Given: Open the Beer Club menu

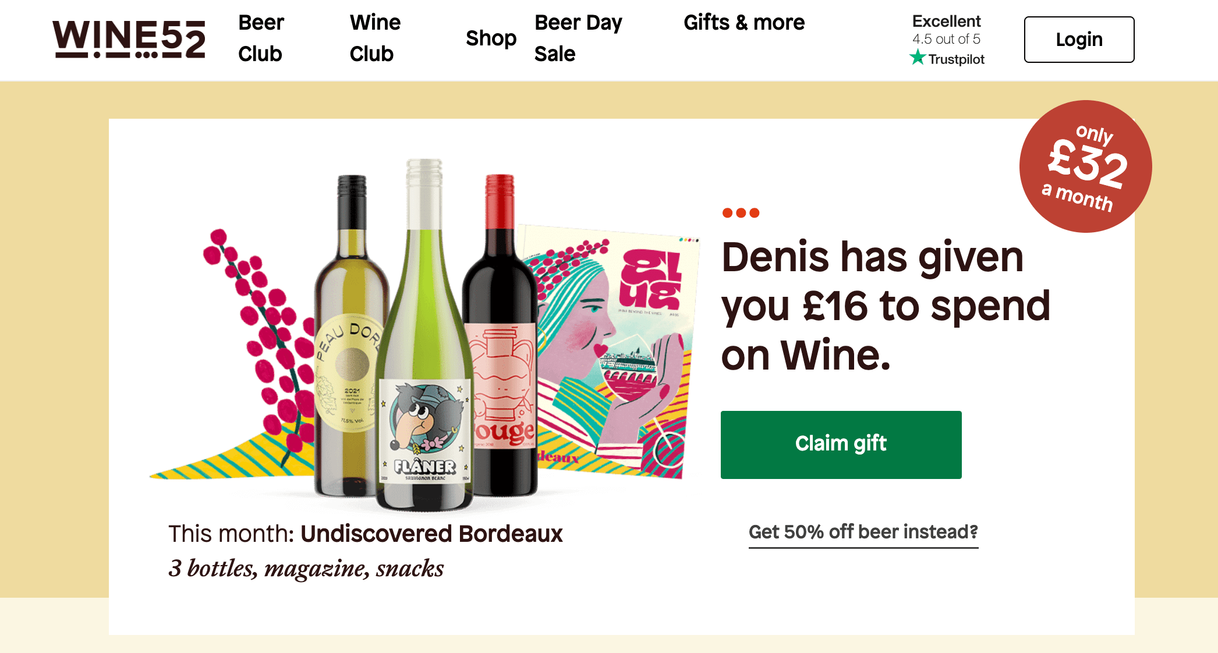Looking at the screenshot, I should pos(260,38).
